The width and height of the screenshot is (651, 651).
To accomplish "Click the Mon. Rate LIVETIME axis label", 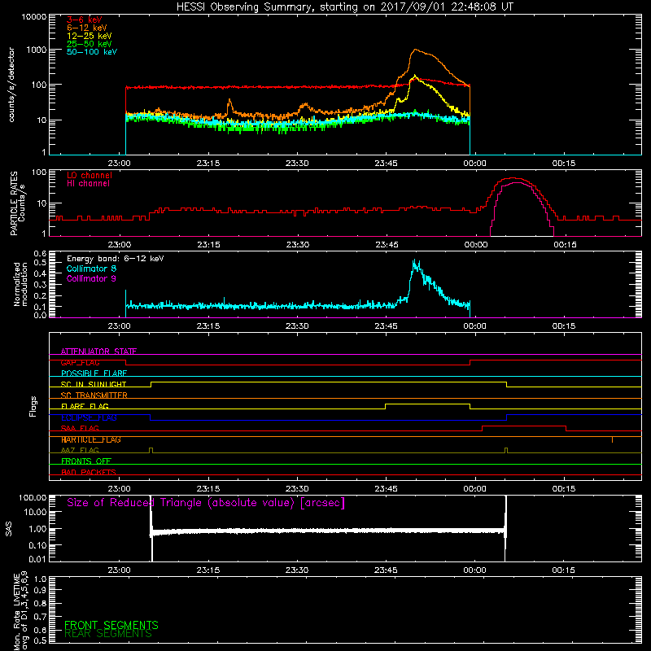I will [x=21, y=610].
